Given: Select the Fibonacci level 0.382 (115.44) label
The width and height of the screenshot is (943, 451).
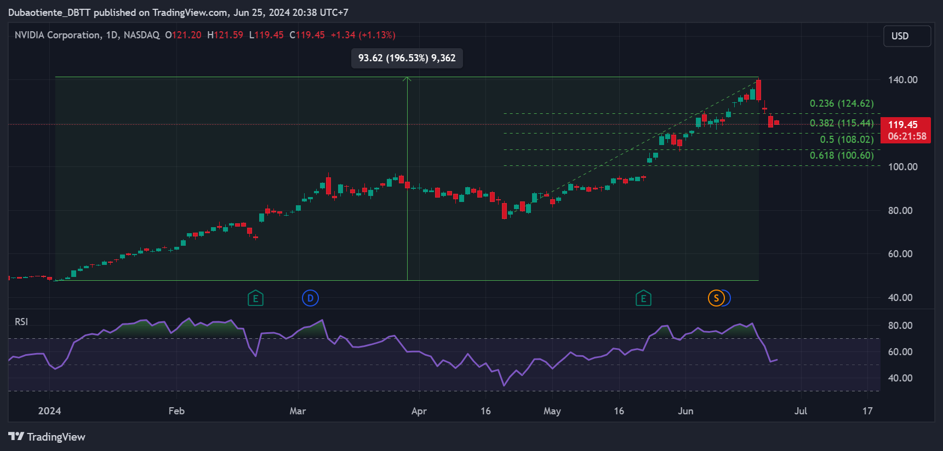Looking at the screenshot, I should [x=842, y=123].
